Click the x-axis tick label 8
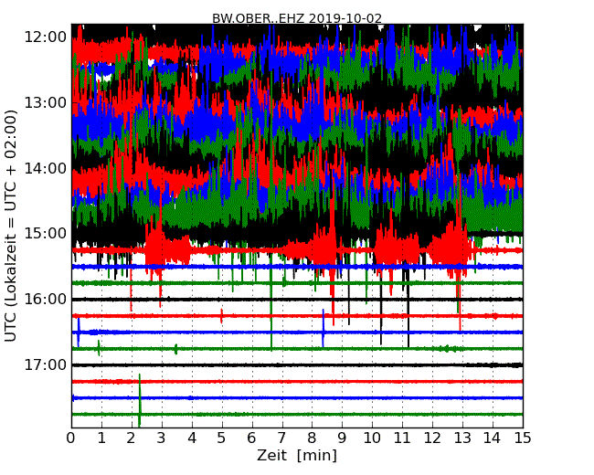594x475 pixels. [312, 438]
